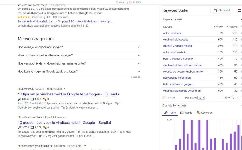Click the Clipboard button in Keyword Surfer
Viewport: 242px width, 150px height.
(222, 10)
